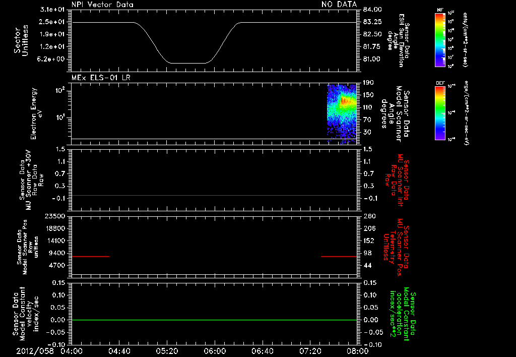The width and height of the screenshot is (516, 357).
Task: Click the 260 telemetry tick value
Action: click(369, 216)
